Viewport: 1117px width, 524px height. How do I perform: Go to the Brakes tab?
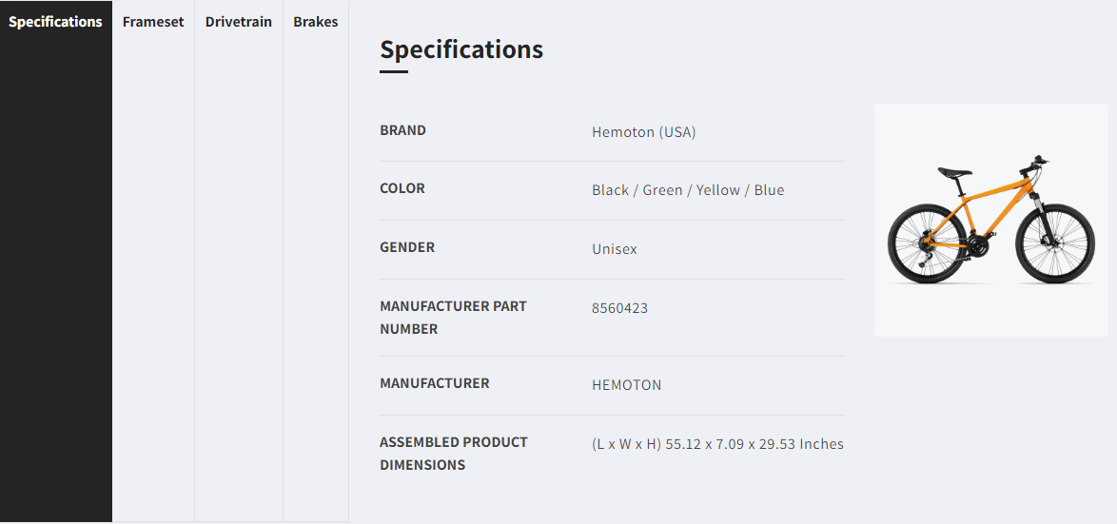click(x=315, y=22)
